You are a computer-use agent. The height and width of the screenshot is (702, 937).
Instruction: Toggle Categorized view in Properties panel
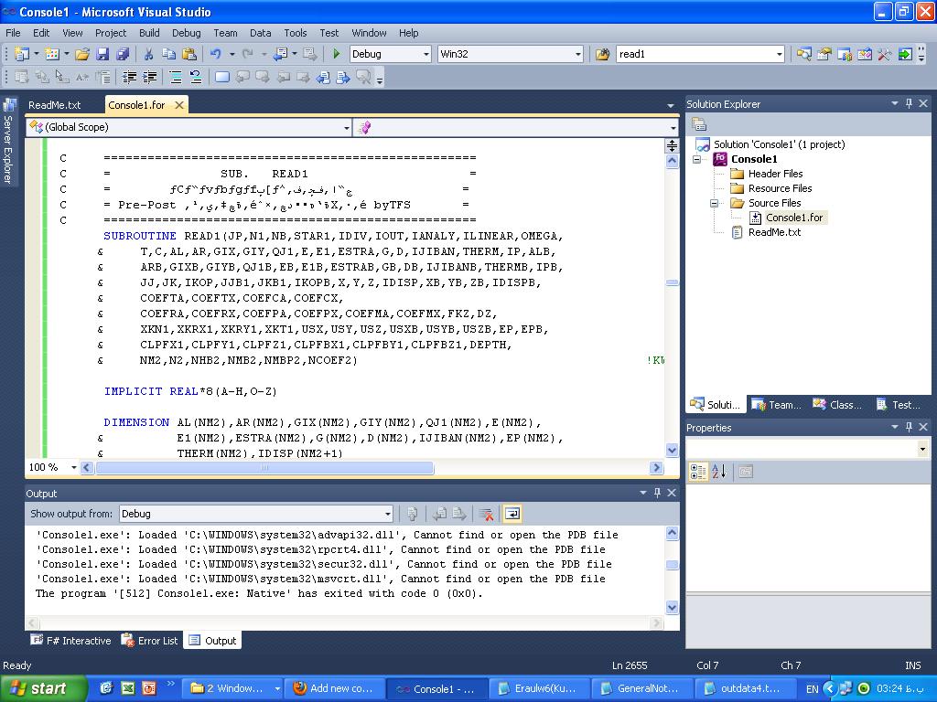tap(697, 472)
